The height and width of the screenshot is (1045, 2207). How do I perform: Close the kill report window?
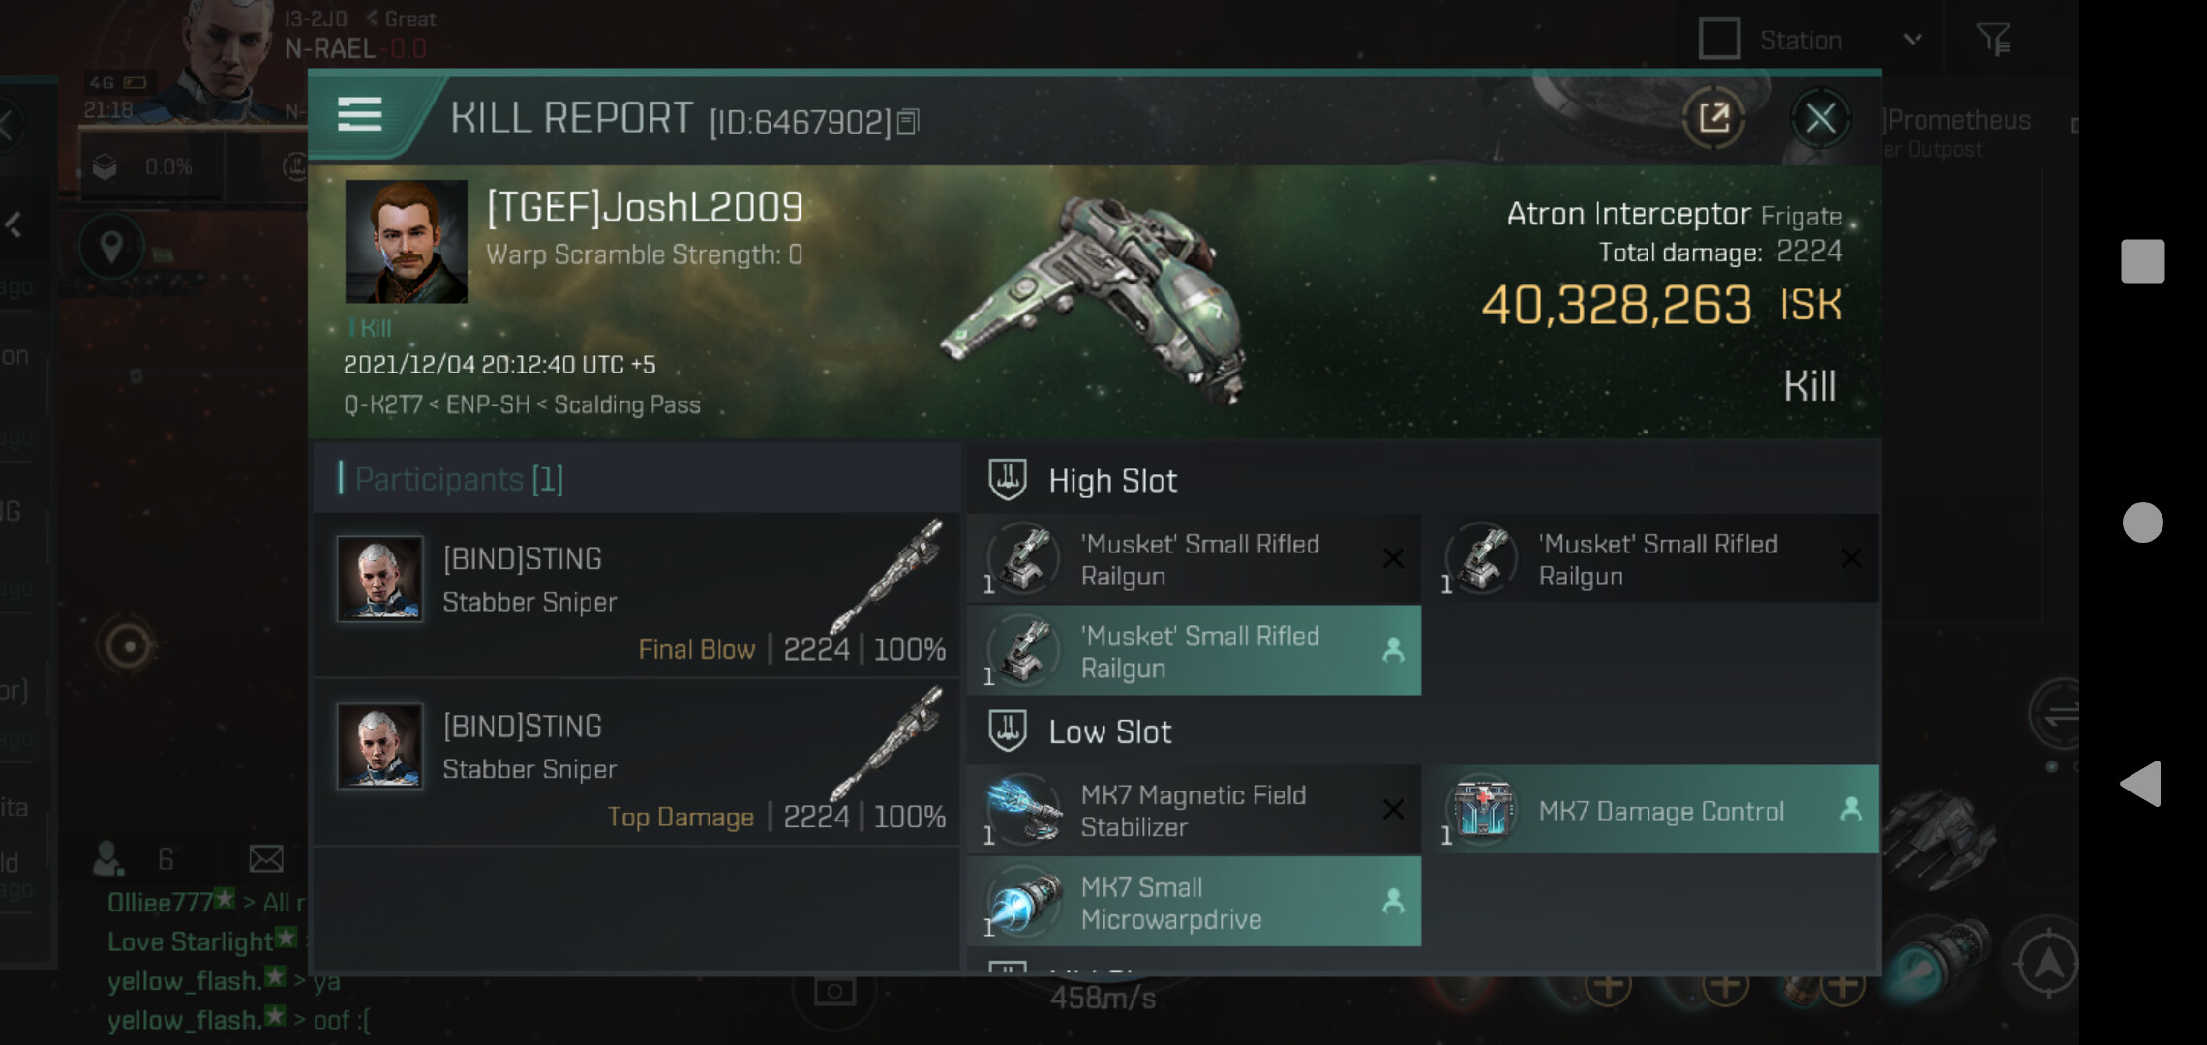pos(1820,119)
